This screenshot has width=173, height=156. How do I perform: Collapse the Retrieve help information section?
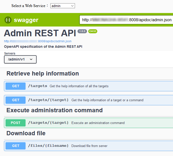coord(43,73)
